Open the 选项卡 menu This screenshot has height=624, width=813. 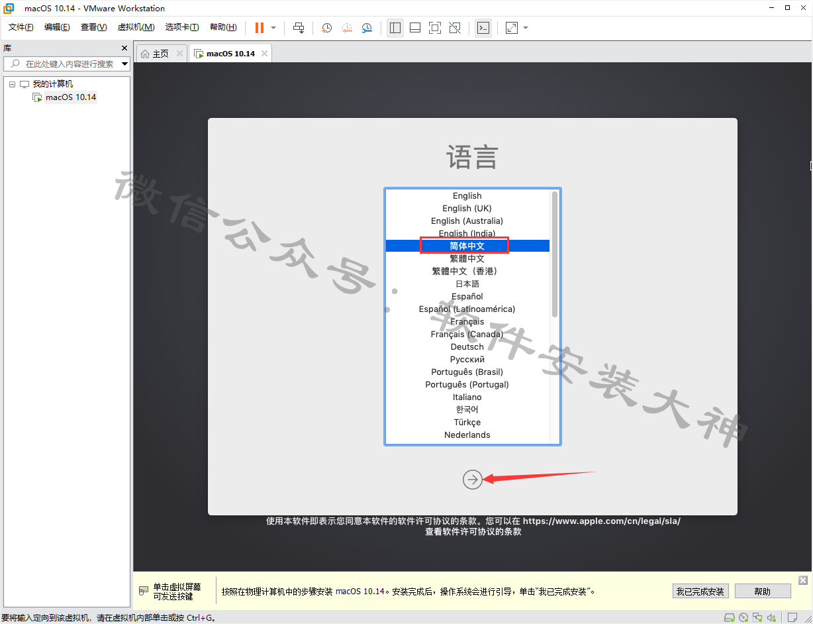[182, 27]
